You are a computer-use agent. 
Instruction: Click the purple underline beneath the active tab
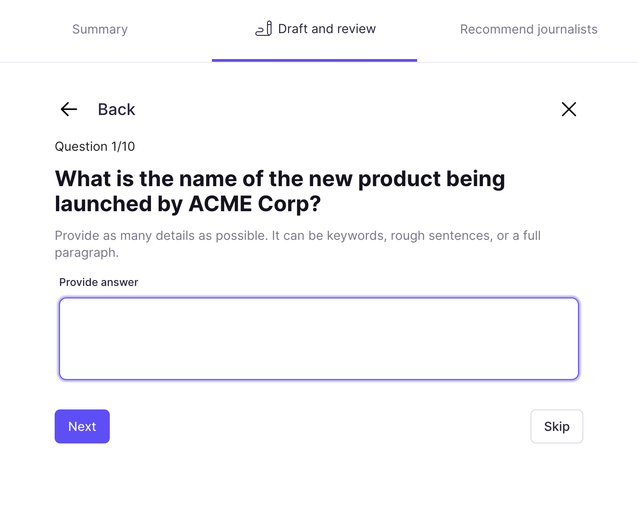(315, 60)
